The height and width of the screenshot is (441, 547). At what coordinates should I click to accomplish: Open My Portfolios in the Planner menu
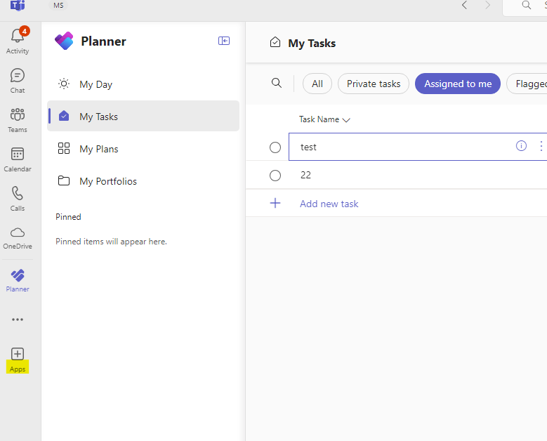coord(143,181)
